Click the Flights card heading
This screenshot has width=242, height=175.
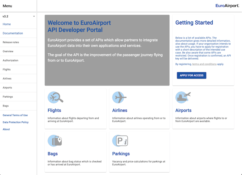pyautogui.click(x=54, y=110)
